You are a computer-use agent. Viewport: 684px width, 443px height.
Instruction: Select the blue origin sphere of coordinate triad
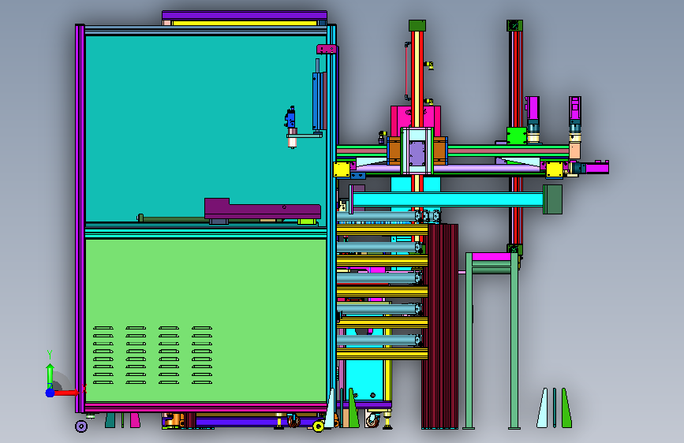pos(50,393)
